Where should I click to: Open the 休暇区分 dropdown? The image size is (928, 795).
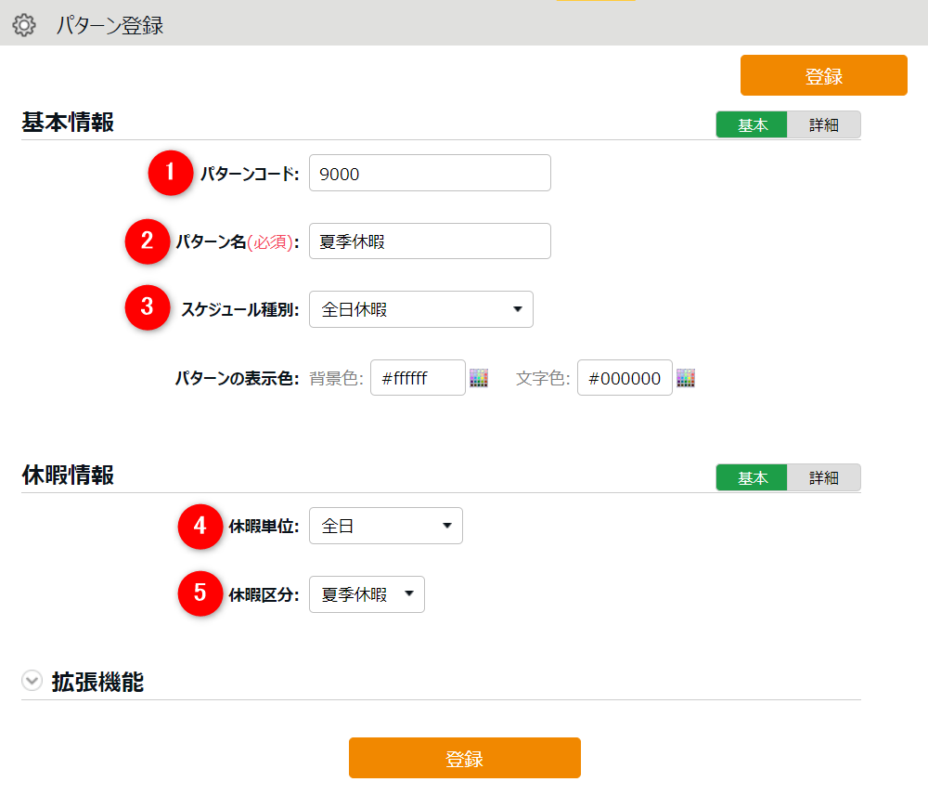tap(367, 594)
